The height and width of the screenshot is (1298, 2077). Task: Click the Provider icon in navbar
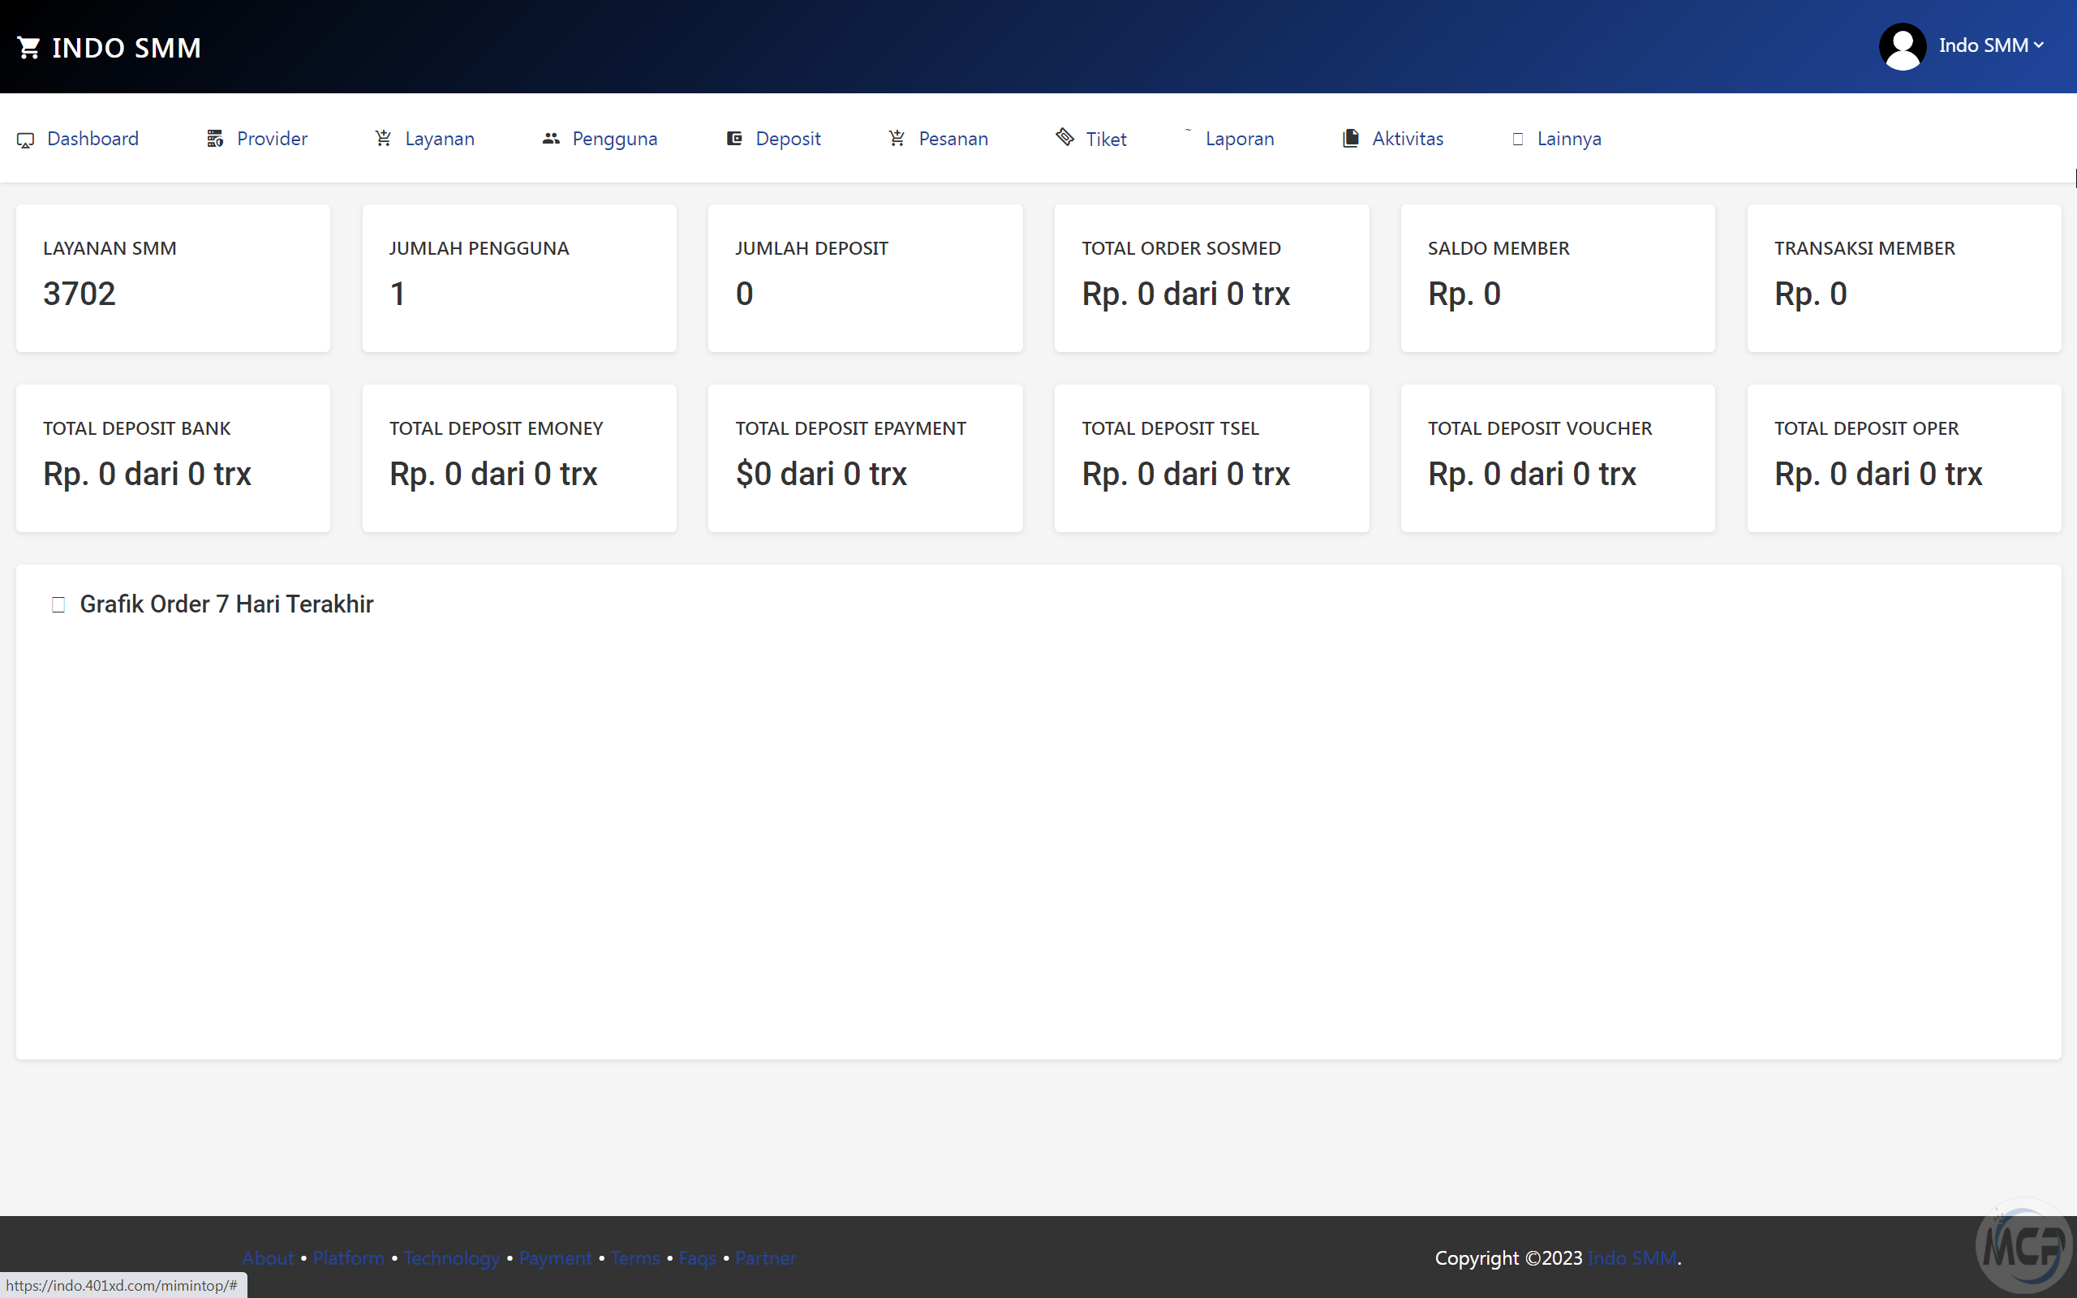click(214, 139)
